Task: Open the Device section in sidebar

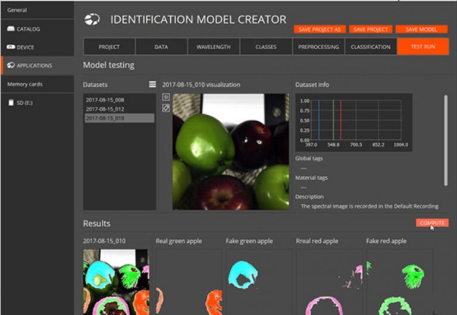Action: point(25,47)
